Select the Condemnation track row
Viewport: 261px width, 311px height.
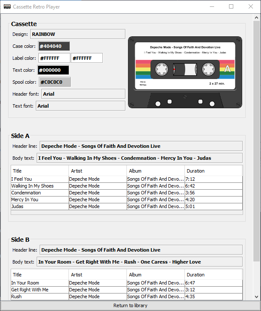39,193
